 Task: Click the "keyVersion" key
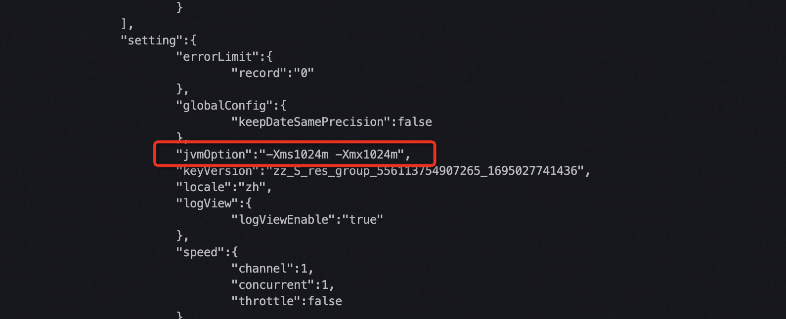click(218, 171)
